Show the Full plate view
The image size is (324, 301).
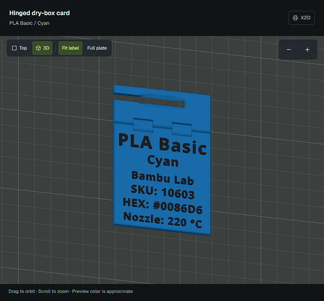[x=97, y=48]
